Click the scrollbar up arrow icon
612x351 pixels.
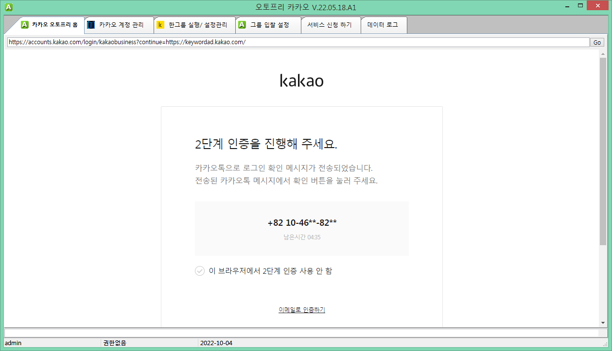602,54
